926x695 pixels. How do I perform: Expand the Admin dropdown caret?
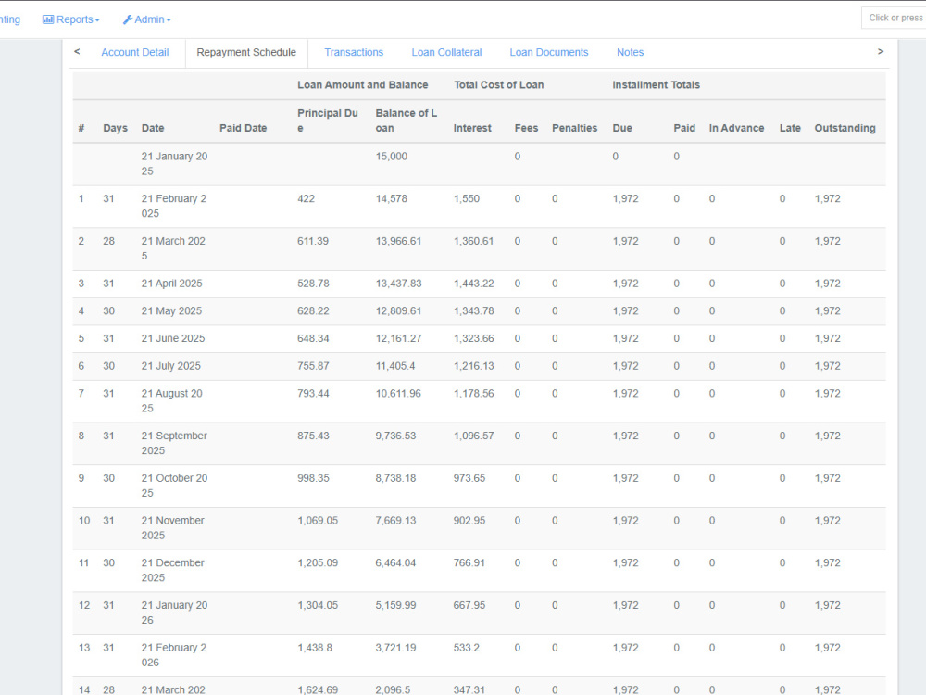tap(169, 20)
